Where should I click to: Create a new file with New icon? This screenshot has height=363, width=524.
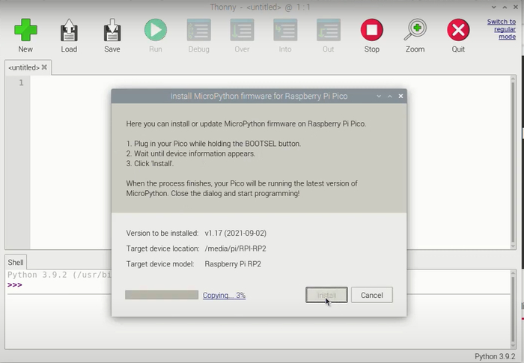click(x=25, y=35)
